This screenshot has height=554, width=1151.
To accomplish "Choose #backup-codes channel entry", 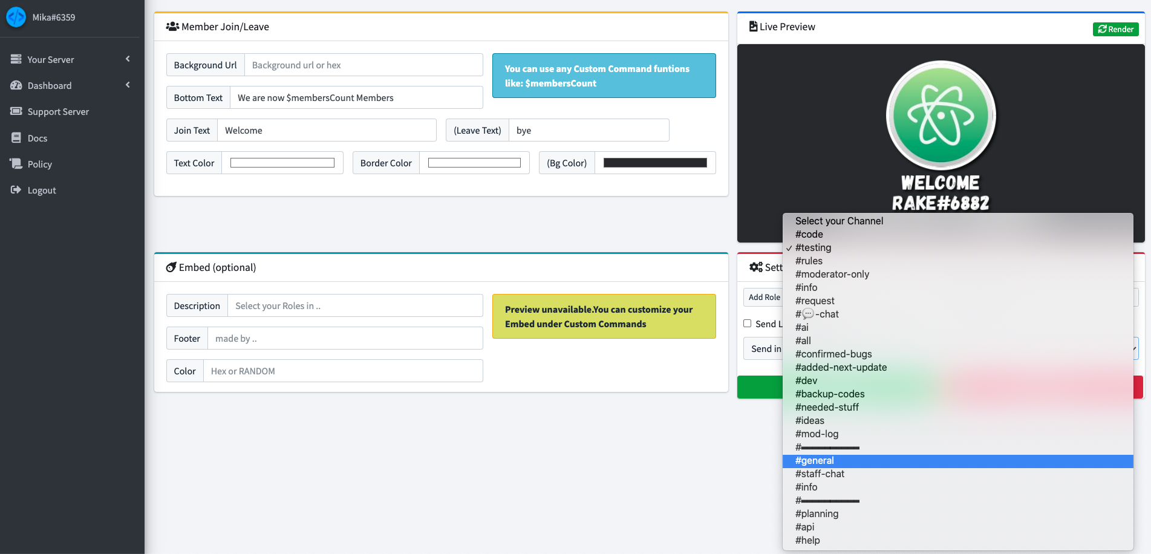I will (x=957, y=394).
